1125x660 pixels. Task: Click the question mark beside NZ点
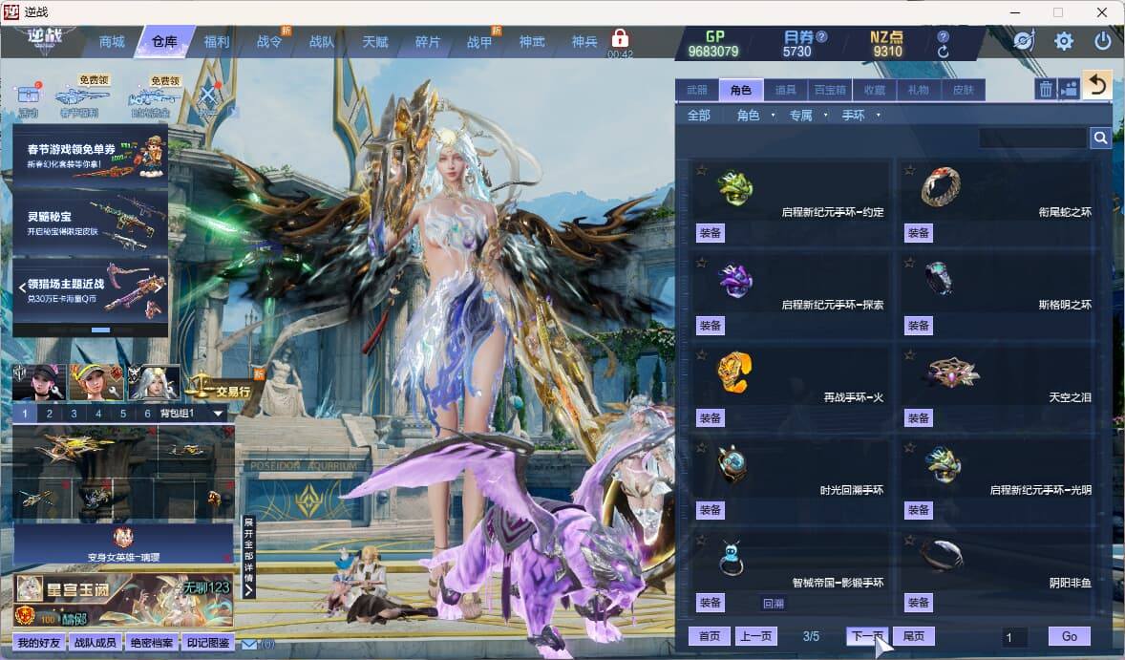943,36
